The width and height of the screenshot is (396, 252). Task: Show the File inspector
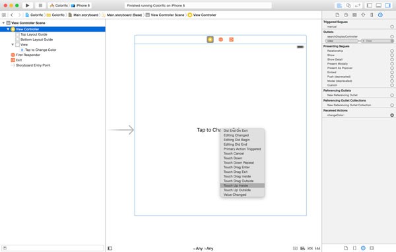(x=337, y=15)
